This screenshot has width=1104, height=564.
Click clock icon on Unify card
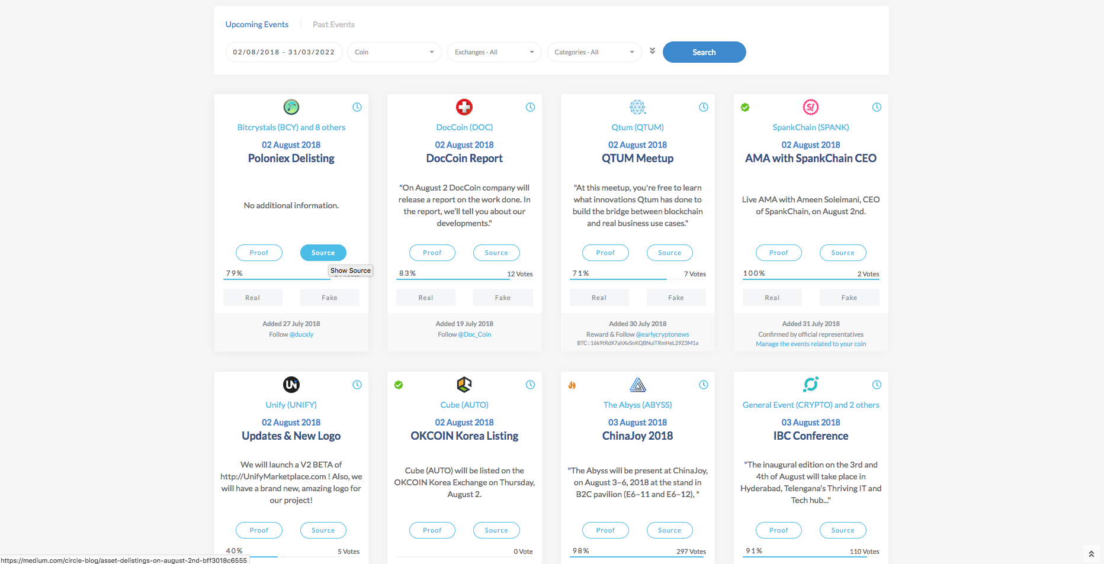(x=357, y=385)
